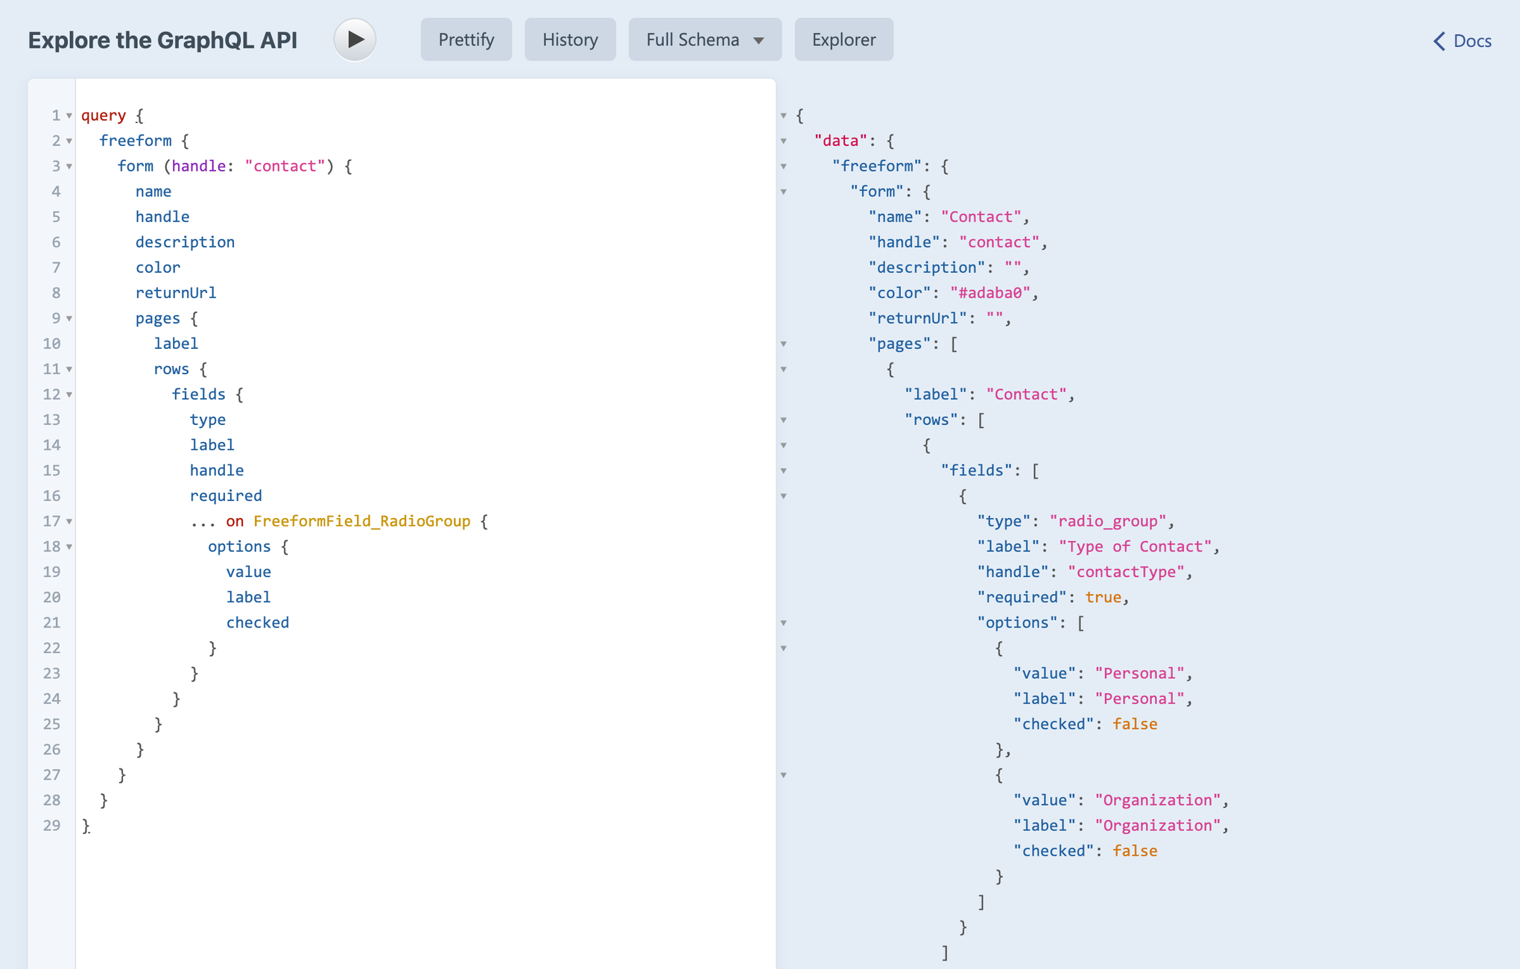The image size is (1520, 969).
Task: Collapse the "data" object in the response
Action: pyautogui.click(x=784, y=142)
